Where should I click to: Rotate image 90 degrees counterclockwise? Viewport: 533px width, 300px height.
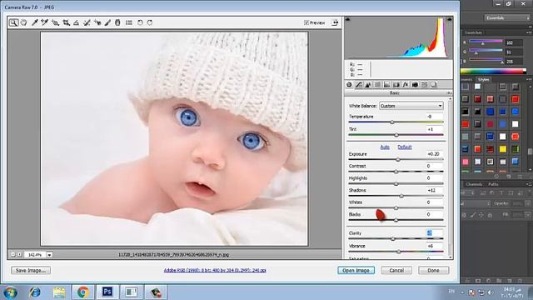[x=140, y=22]
